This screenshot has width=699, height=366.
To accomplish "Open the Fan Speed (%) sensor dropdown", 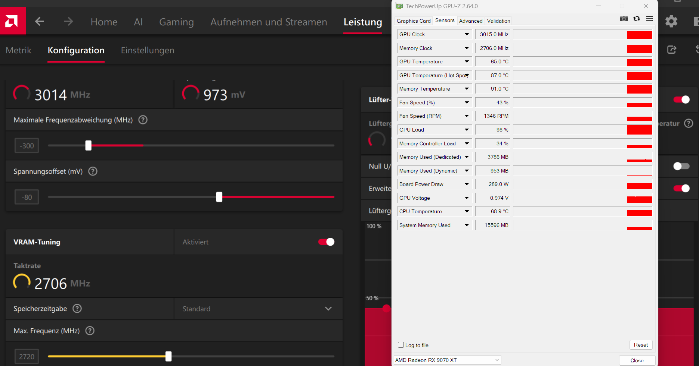I will (467, 102).
